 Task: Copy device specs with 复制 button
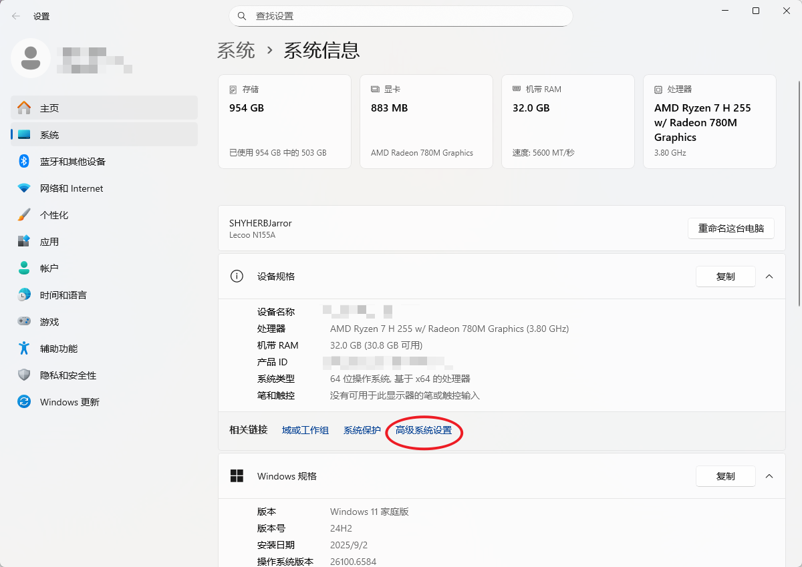coord(726,276)
